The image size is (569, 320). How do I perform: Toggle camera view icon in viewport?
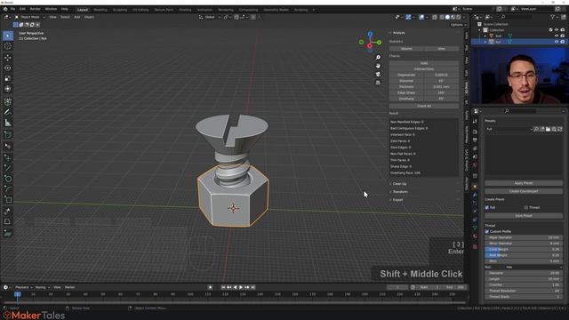pos(378,74)
